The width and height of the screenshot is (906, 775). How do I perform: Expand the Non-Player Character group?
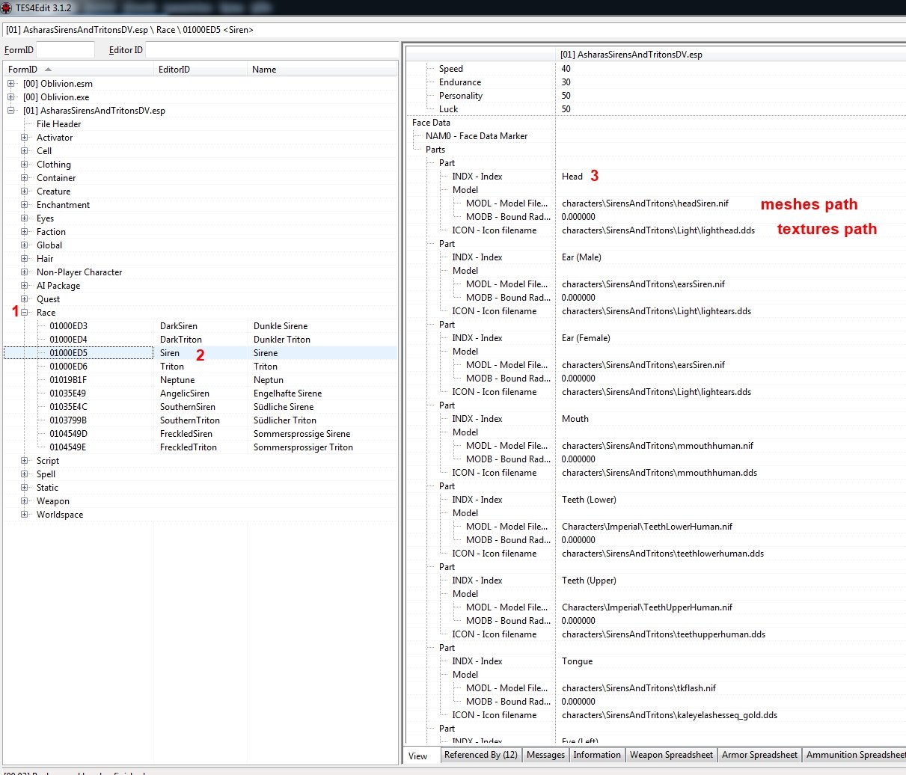pyautogui.click(x=25, y=272)
